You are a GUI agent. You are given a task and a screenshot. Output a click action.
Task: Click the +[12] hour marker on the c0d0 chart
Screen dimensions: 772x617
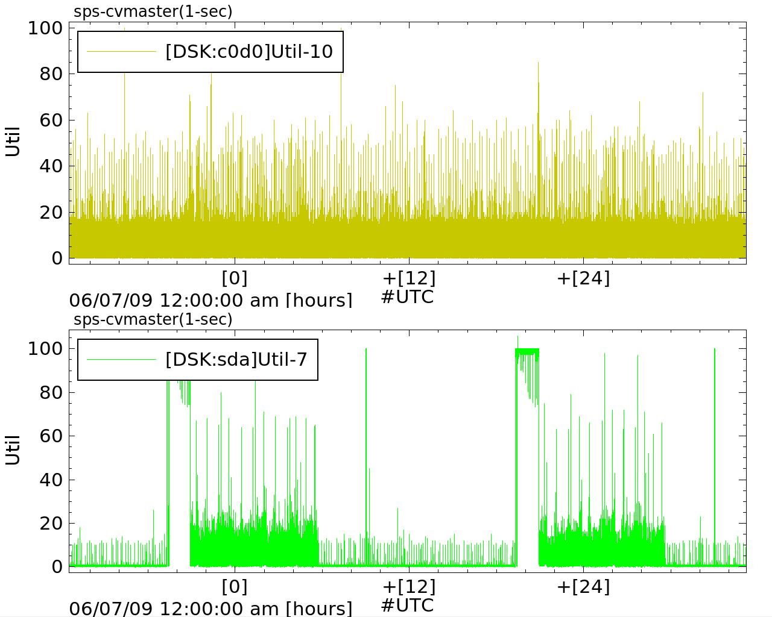click(408, 278)
